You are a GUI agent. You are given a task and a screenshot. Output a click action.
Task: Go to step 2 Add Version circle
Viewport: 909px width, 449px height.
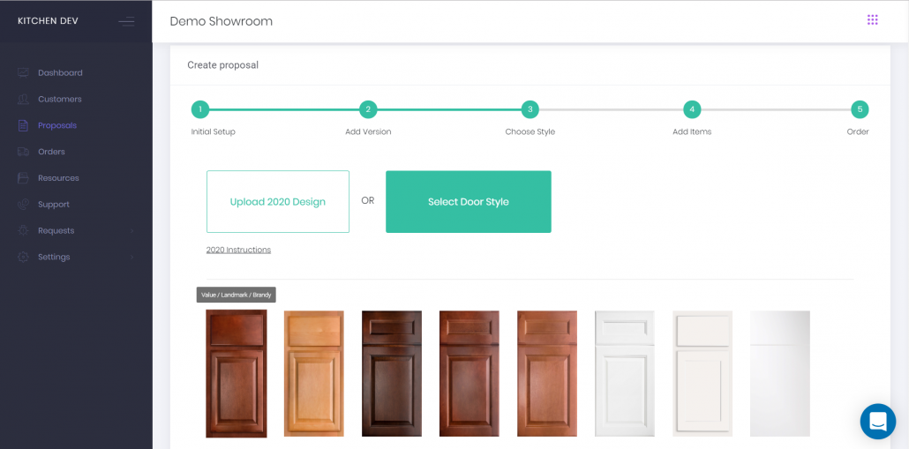coord(368,109)
